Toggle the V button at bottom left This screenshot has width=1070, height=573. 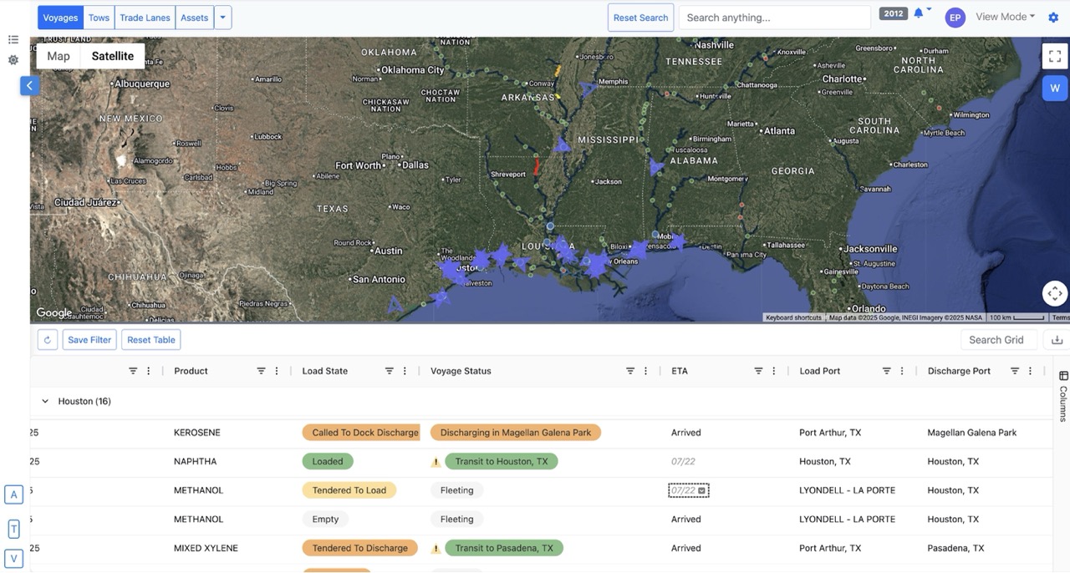[13, 558]
